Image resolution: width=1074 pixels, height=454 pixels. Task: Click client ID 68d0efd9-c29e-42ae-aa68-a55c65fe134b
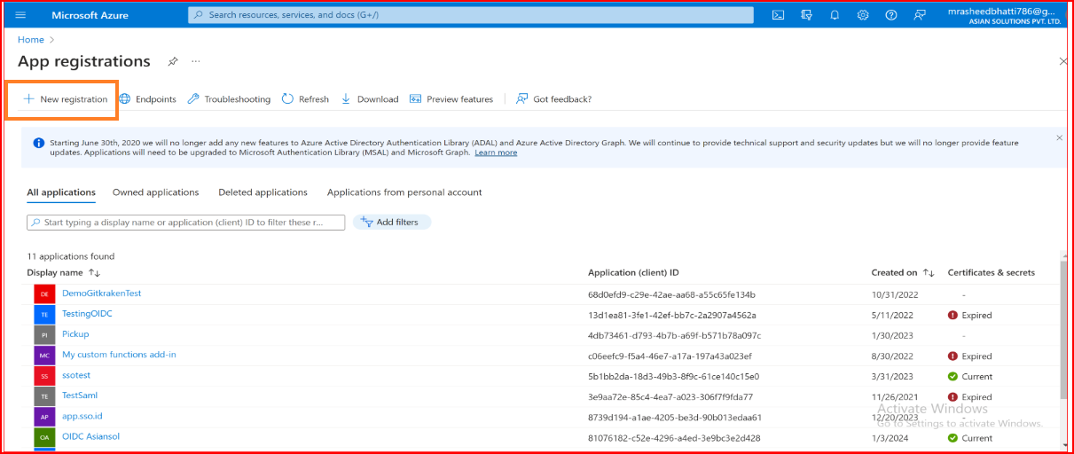coord(671,294)
